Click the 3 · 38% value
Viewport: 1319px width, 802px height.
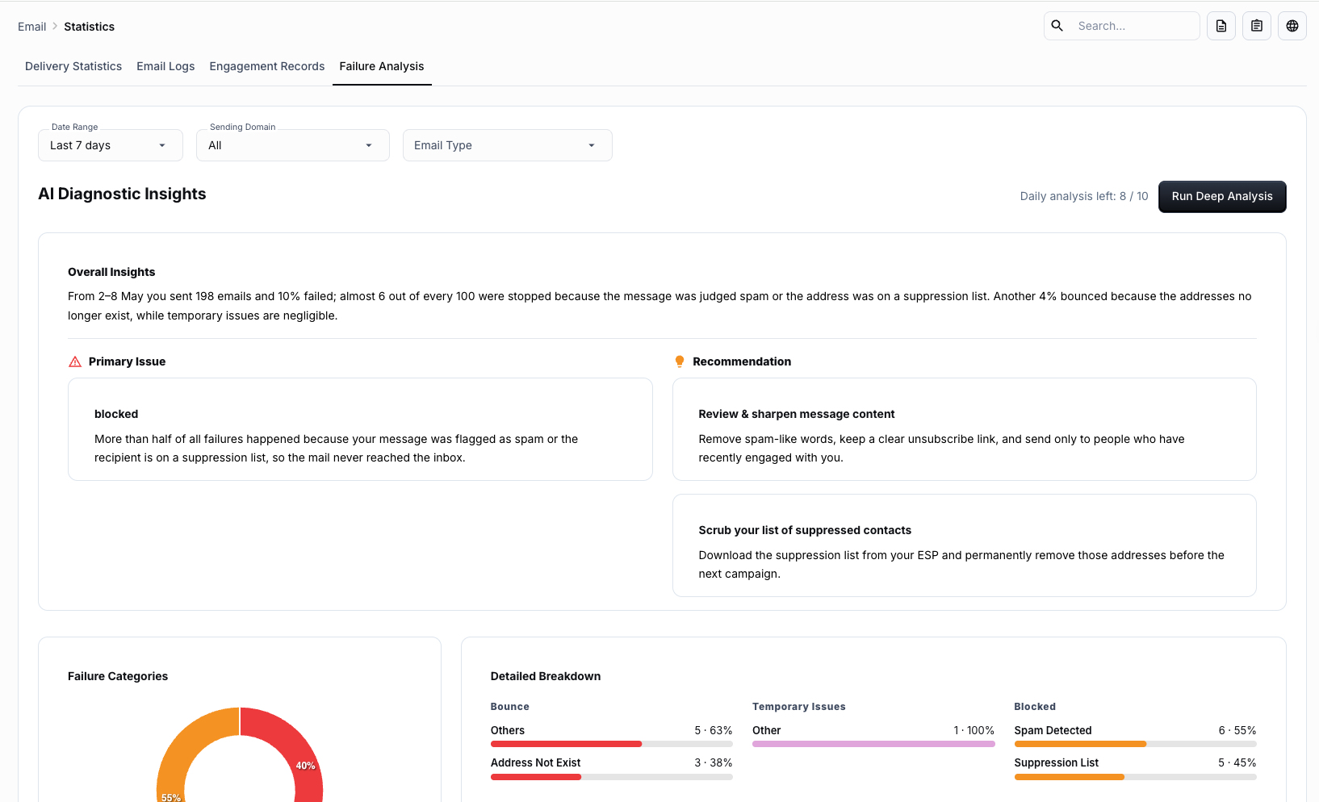pyautogui.click(x=714, y=762)
